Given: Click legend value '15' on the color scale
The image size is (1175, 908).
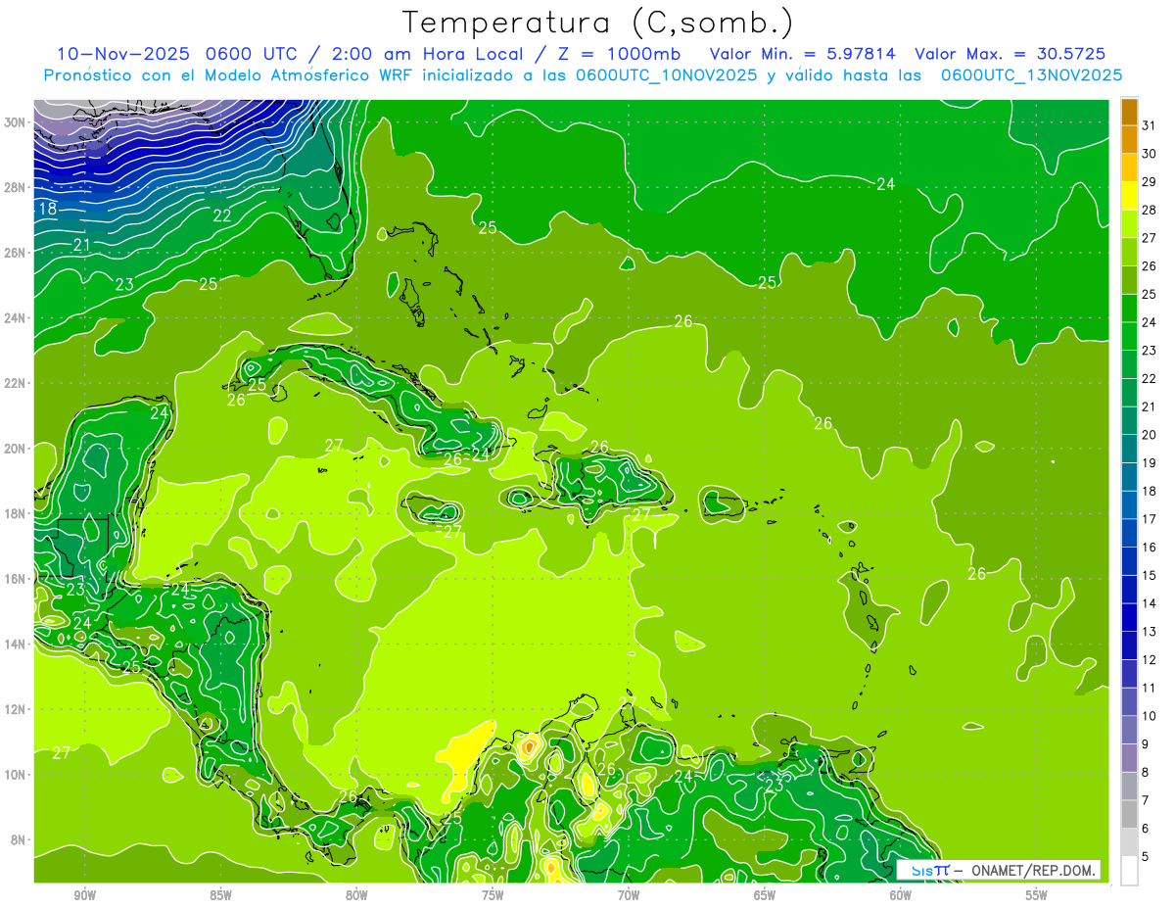Looking at the screenshot, I should tap(1150, 575).
